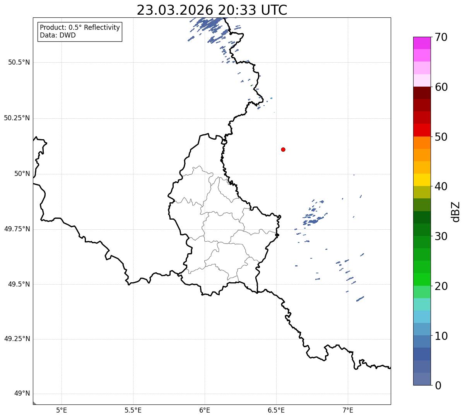Click the 49.75°N latitude label

point(17,229)
